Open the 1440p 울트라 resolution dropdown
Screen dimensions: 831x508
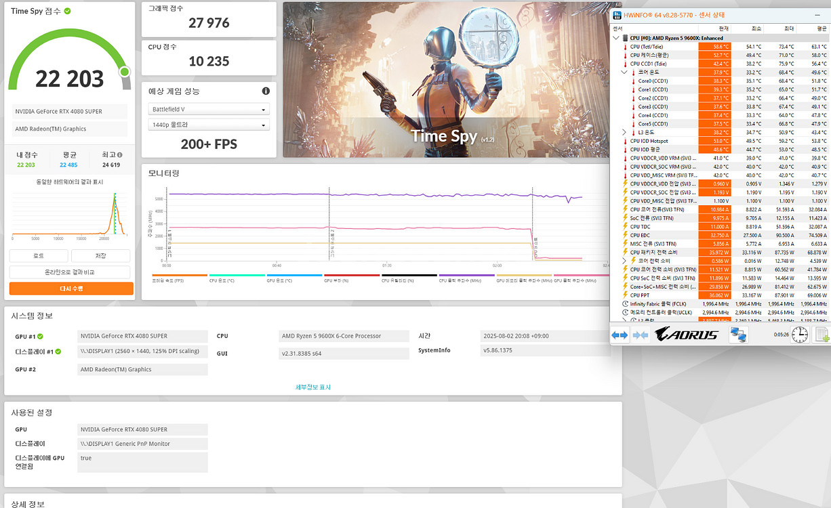pyautogui.click(x=209, y=125)
